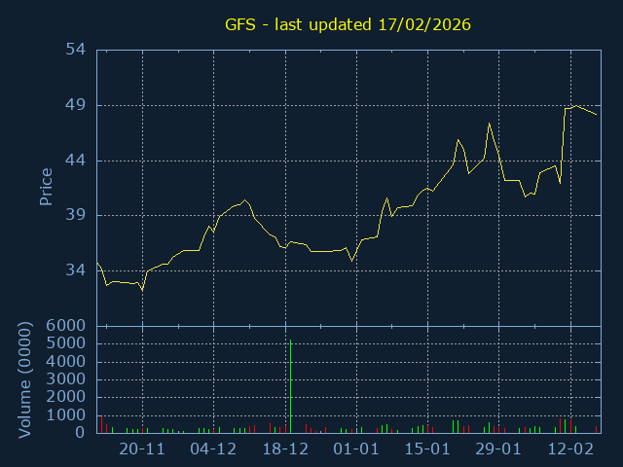Click the volume axis label 1000
This screenshot has height=467, width=623.
point(66,415)
